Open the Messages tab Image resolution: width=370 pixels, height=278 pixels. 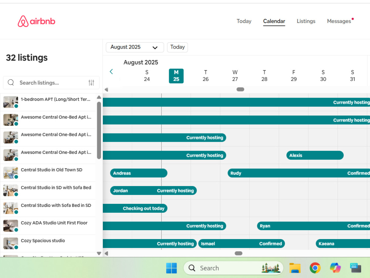tap(339, 21)
